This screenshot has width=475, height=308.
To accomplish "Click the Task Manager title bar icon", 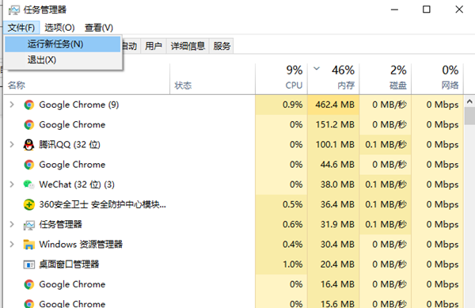I will coord(13,10).
